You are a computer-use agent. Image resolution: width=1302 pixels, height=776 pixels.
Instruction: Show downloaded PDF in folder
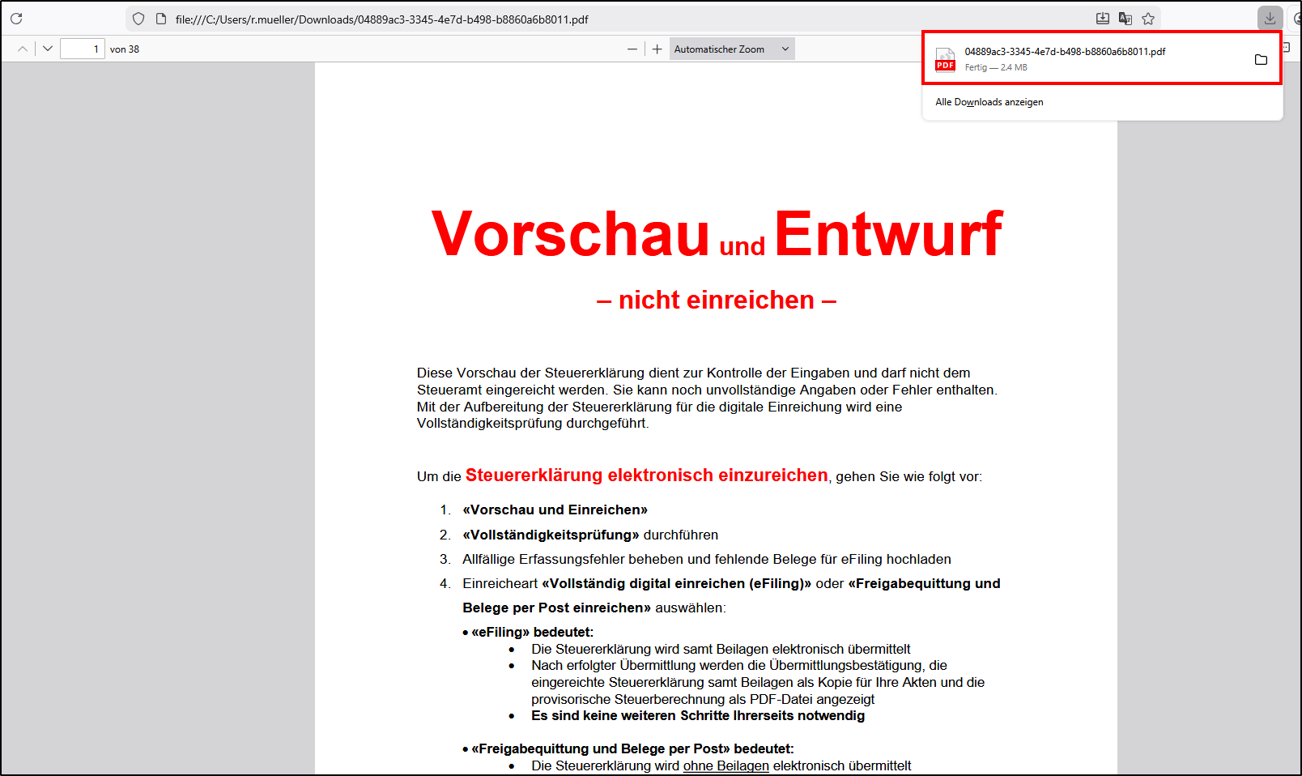[1261, 59]
